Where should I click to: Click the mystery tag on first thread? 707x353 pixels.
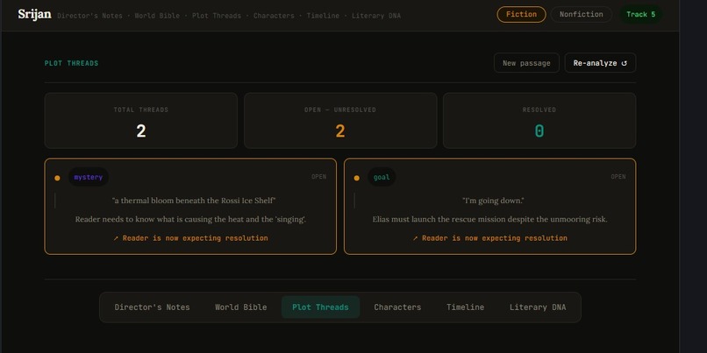pos(89,177)
